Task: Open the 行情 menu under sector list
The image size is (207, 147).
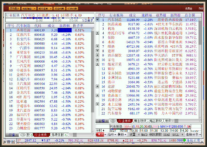Action: coord(103,121)
